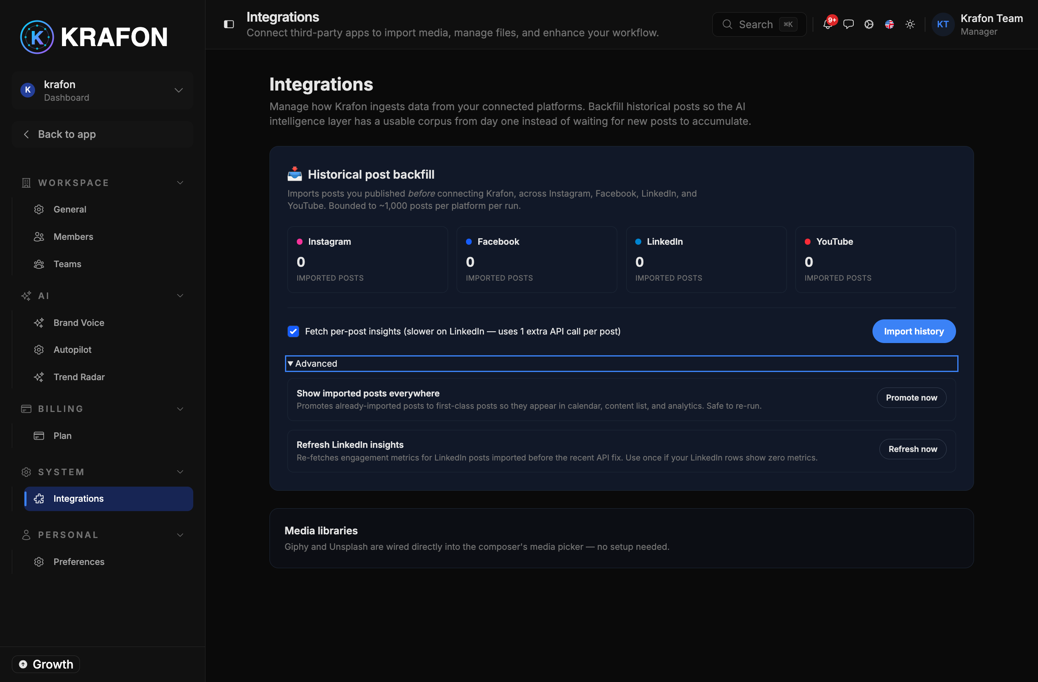
Task: Collapse the AI section chevron
Action: point(180,296)
